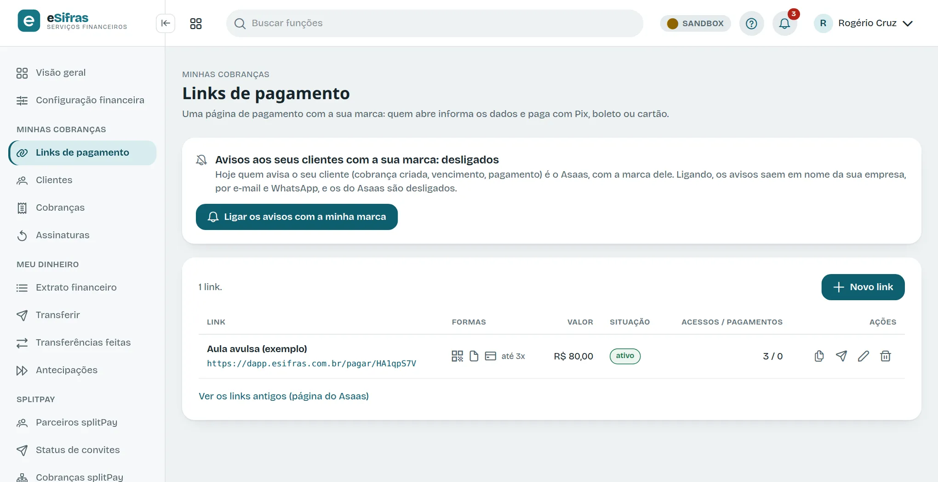Send the Aula avulsa link
This screenshot has height=482, width=938.
841,356
